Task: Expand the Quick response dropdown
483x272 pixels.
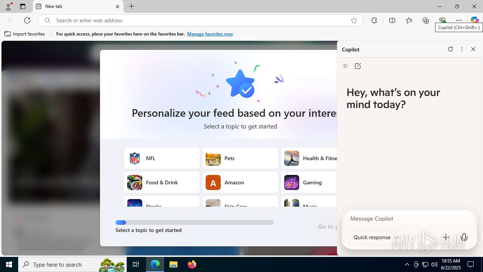Action: (376, 237)
